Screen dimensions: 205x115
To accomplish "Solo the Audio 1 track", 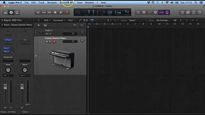I will 50,34.
